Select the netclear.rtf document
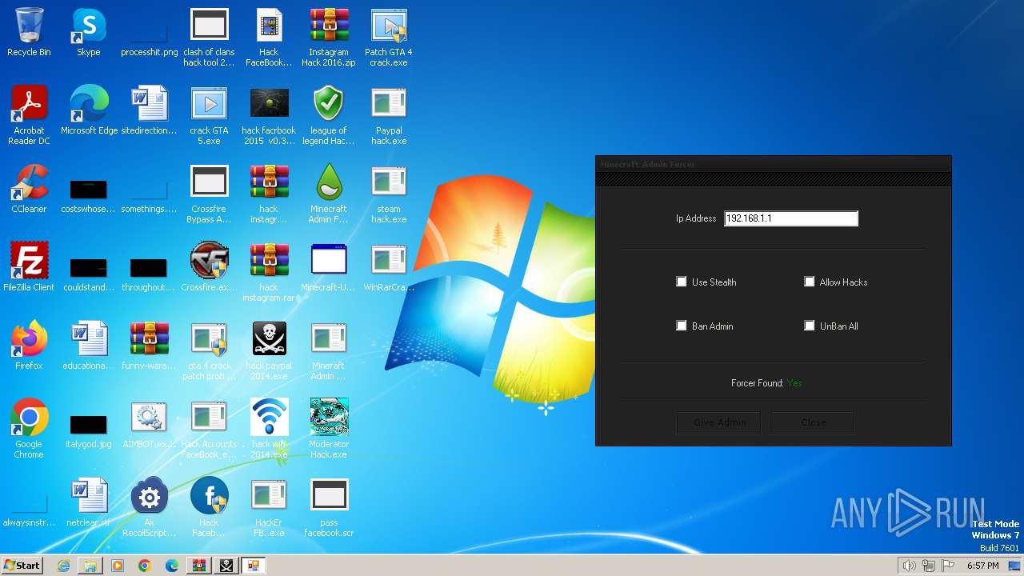 (x=89, y=502)
